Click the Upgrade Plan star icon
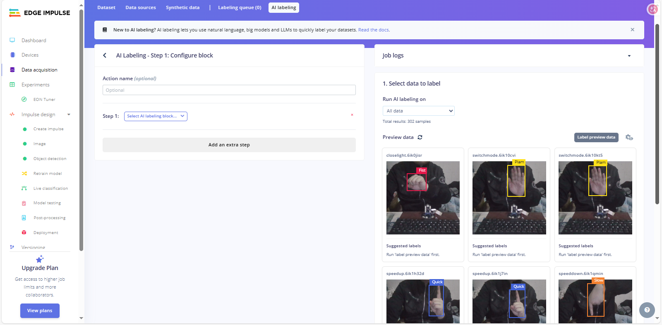Screen dimensions: 662x325 40,259
